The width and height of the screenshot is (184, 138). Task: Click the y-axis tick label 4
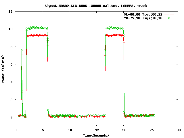click(11, 82)
